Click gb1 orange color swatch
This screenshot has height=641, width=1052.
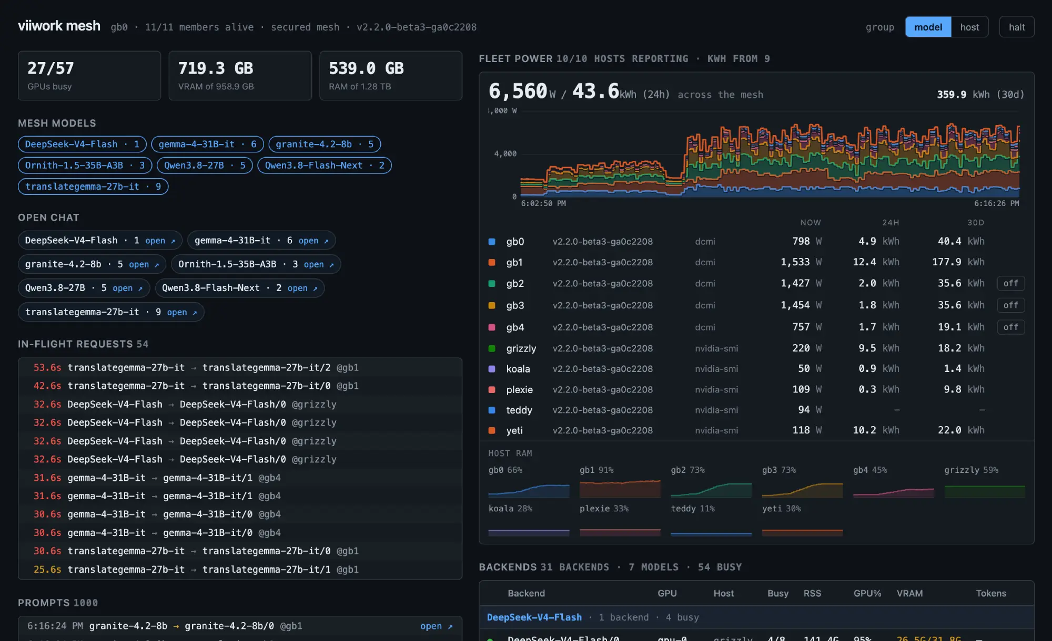(x=492, y=262)
